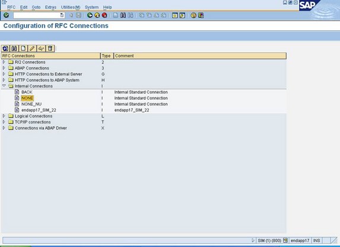The image size is (340, 247).
Task: Click the First Page icon
Action: pos(142,15)
